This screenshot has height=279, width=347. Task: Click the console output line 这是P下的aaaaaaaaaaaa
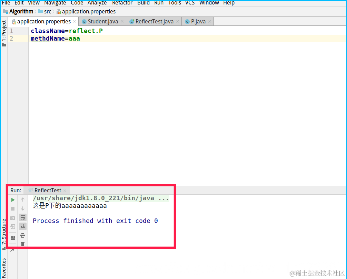[70, 206]
